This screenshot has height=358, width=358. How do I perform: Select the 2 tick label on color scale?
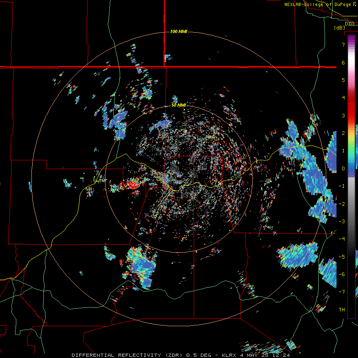click(x=343, y=133)
